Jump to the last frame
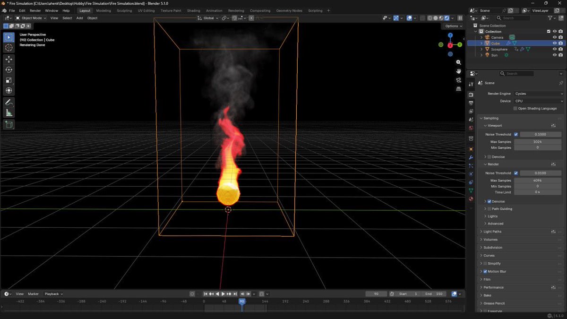Screen dimensions: 567x319 [235, 294]
